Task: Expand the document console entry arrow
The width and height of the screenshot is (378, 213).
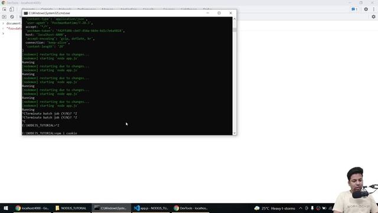Action: coord(3,24)
